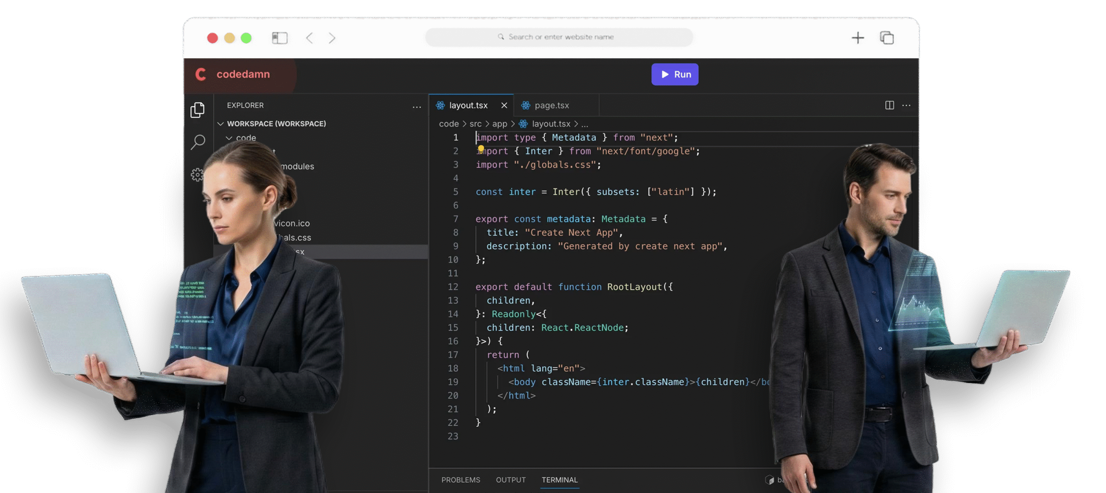Open the PROBLEMS panel tab
Viewport: 1106px width, 493px height.
coord(461,480)
